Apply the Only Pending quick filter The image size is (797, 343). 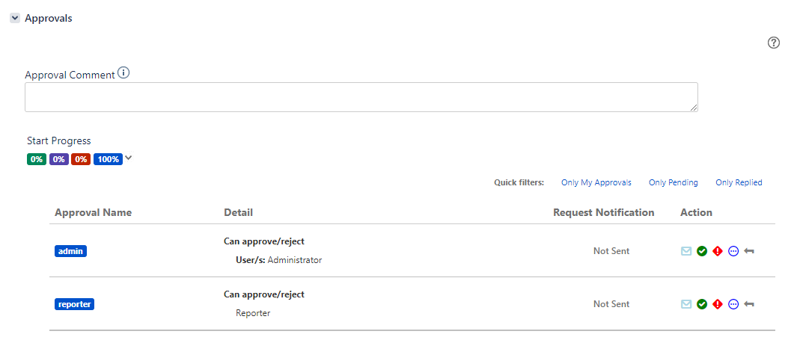(x=674, y=182)
